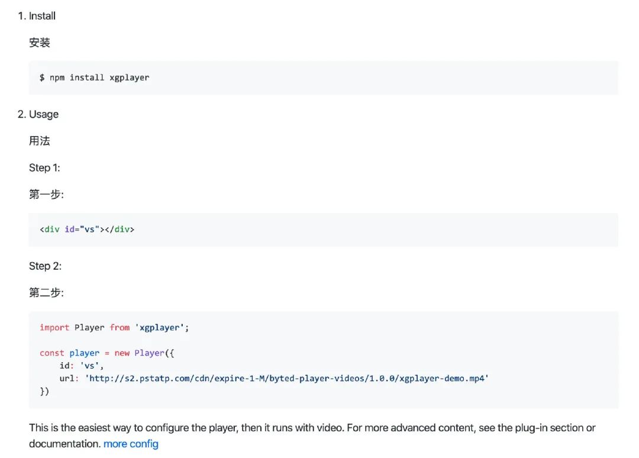
Task: Click the "const player = new Player({" line
Action: 107,353
